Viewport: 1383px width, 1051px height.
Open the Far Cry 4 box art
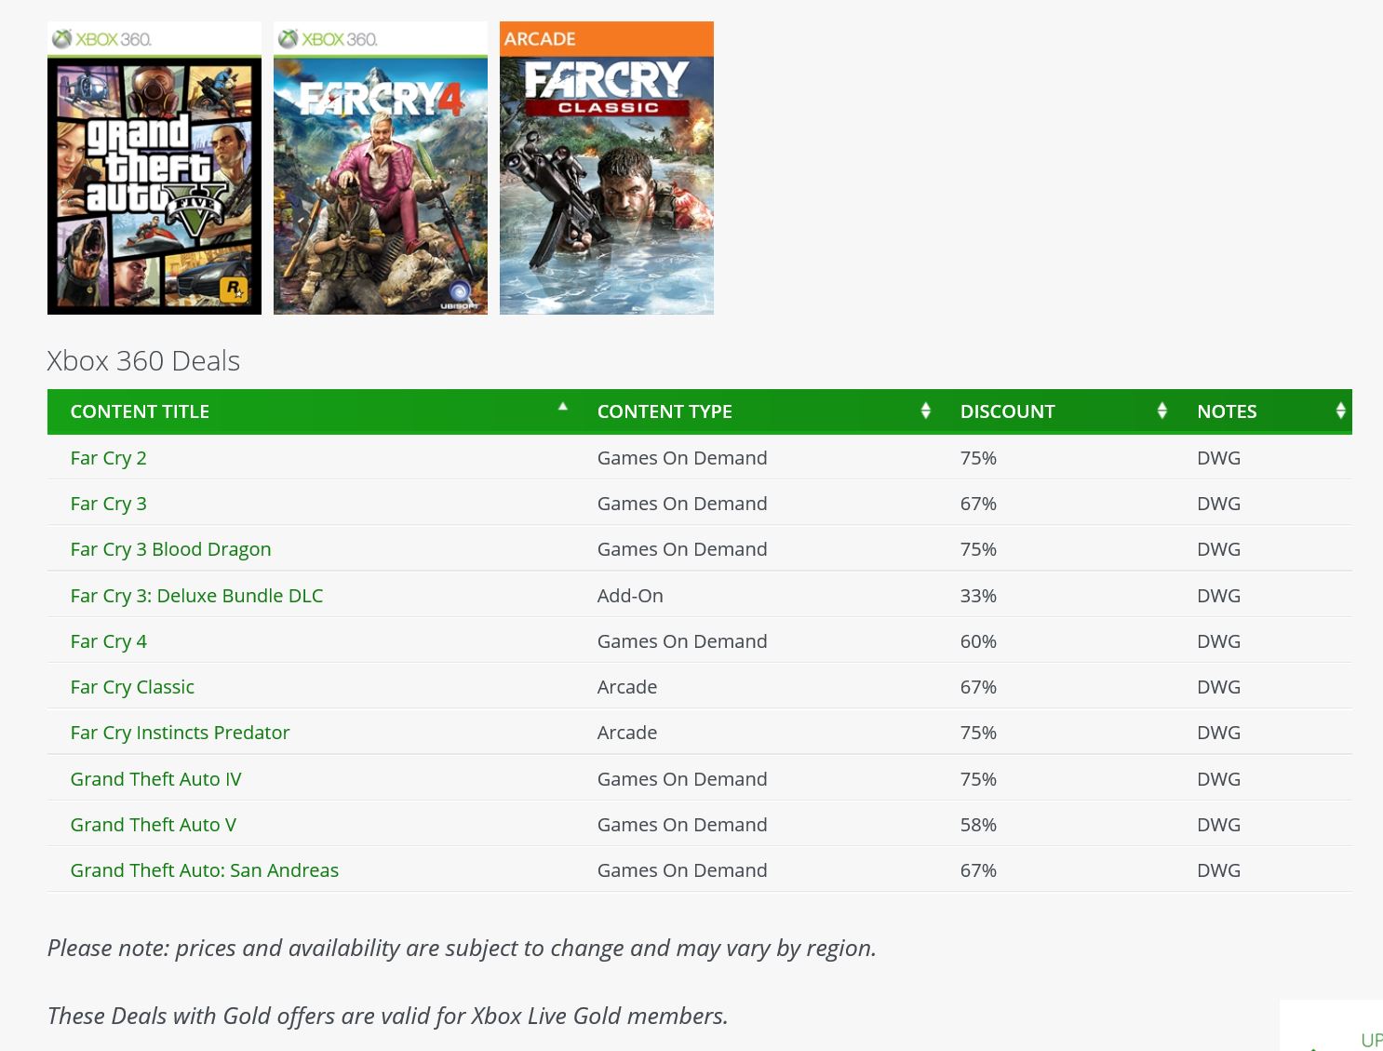381,168
